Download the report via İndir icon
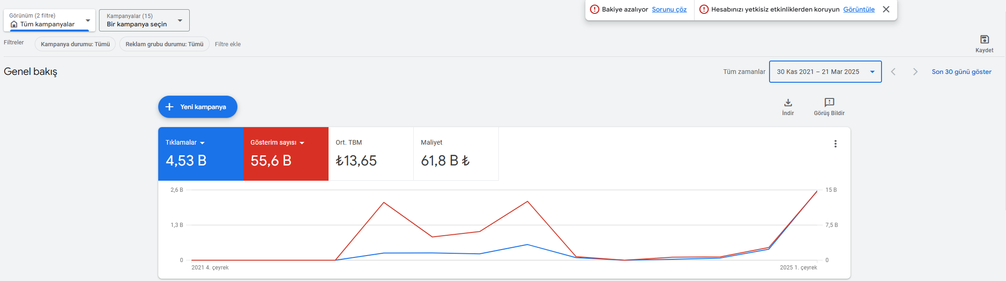Viewport: 1006px width, 281px height. click(x=788, y=103)
